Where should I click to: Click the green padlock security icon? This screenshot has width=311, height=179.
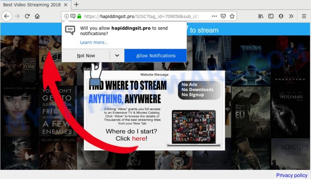(79, 16)
